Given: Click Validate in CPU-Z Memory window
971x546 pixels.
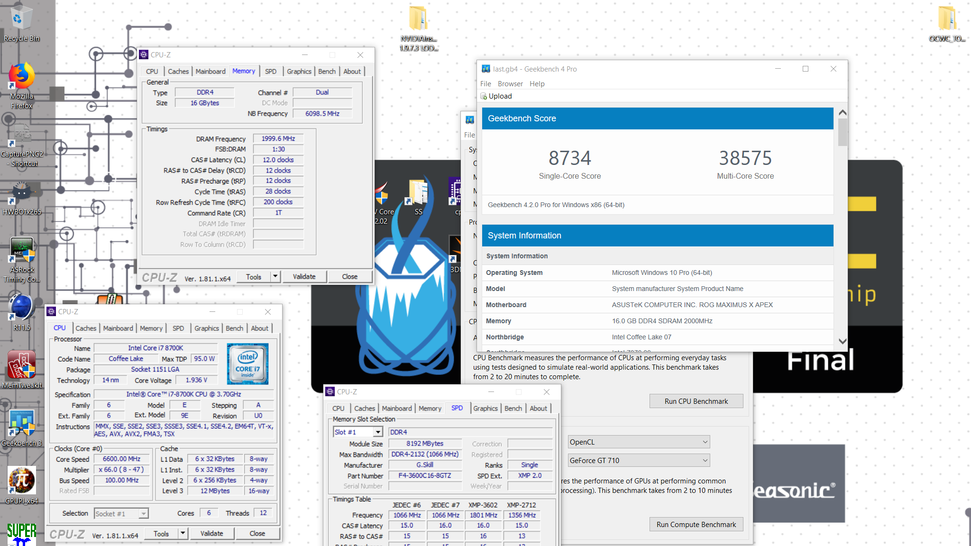Looking at the screenshot, I should pos(304,277).
